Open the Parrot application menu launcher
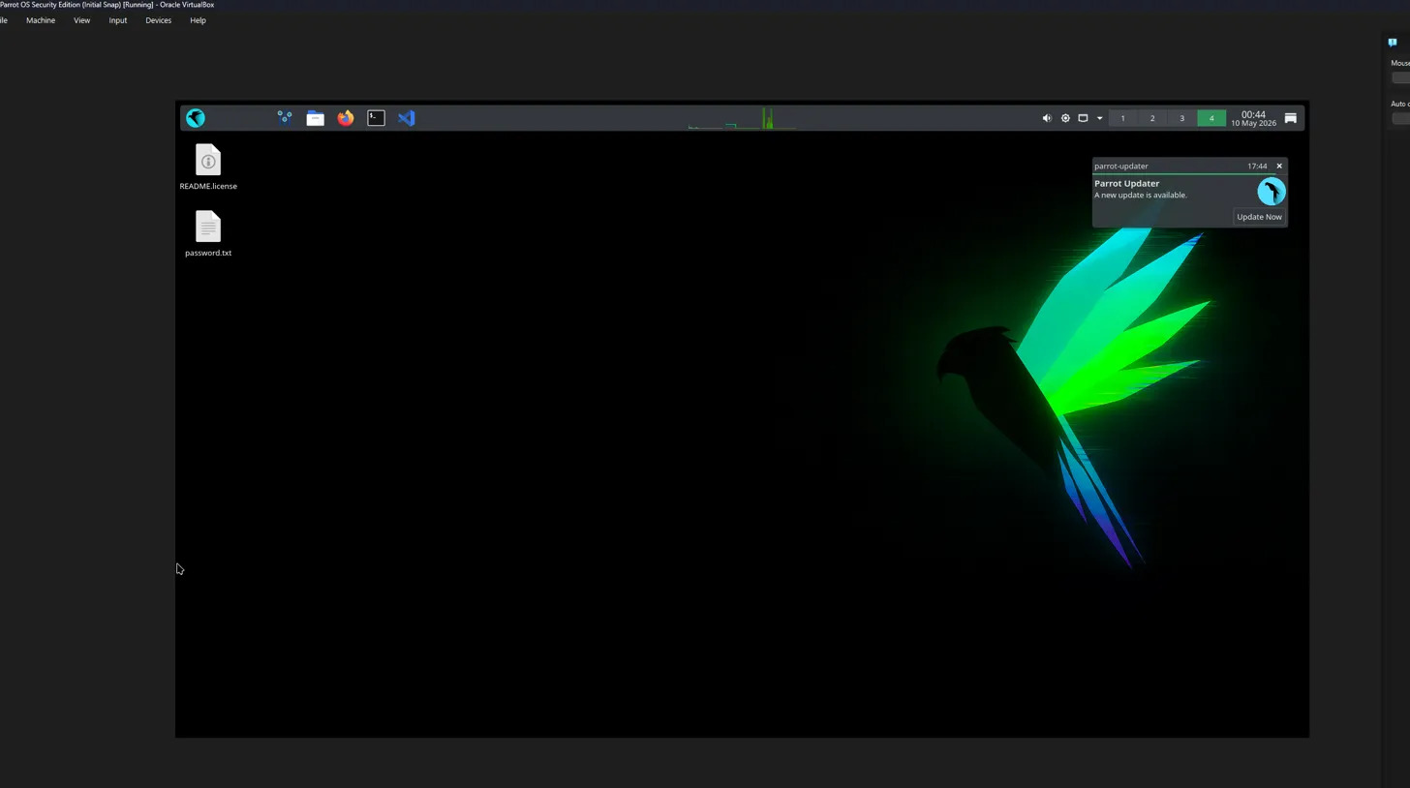This screenshot has height=788, width=1410. pos(196,118)
